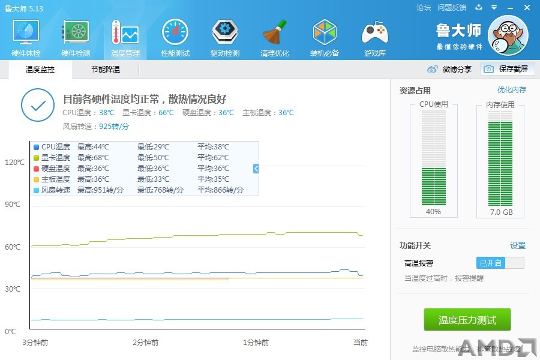Click the skin/download icon in title bar
The image size is (540, 360).
(x=479, y=7)
